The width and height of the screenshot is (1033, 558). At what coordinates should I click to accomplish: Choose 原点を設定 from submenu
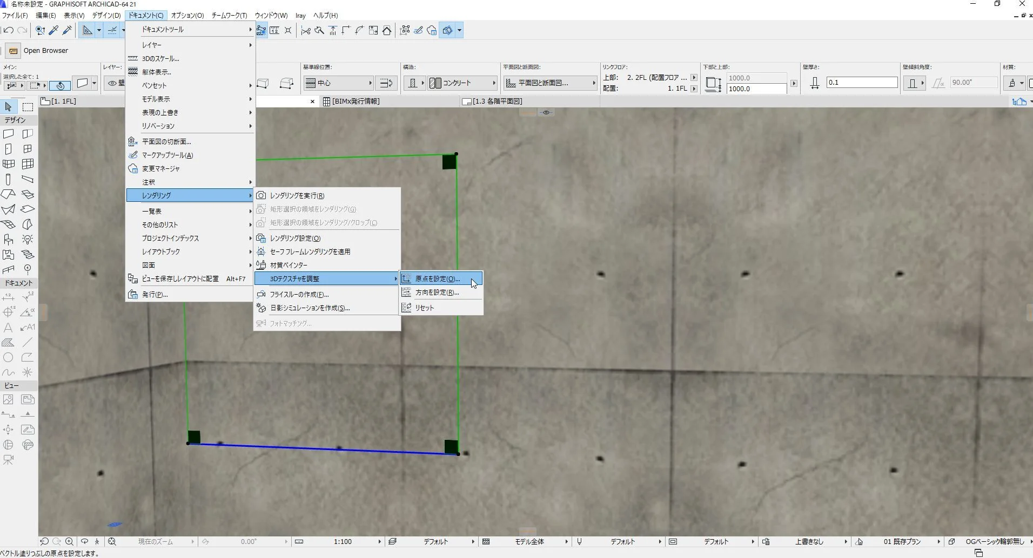coord(441,279)
